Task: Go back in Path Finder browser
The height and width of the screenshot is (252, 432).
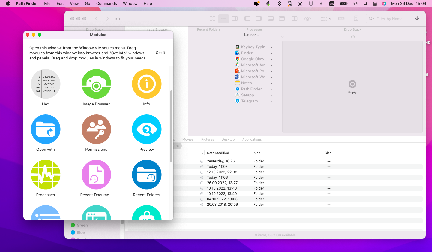Action: click(x=96, y=19)
